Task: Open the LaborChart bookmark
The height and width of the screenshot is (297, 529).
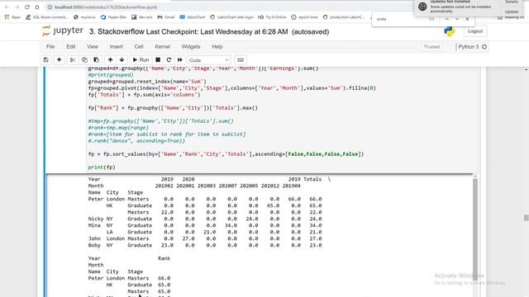Action: point(193,17)
